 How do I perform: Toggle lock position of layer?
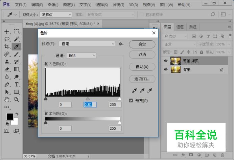(x=188, y=52)
